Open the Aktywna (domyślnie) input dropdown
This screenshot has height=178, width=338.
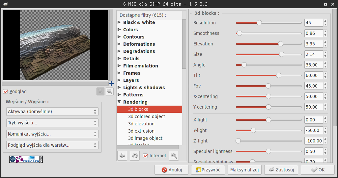pos(52,112)
